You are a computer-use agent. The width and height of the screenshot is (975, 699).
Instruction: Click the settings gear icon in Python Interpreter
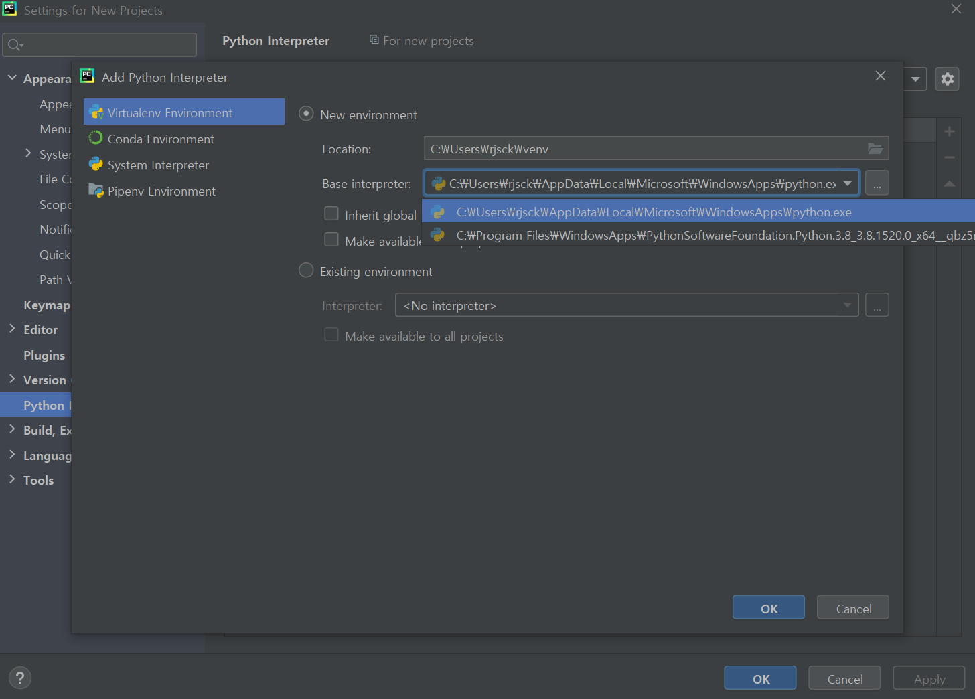947,79
